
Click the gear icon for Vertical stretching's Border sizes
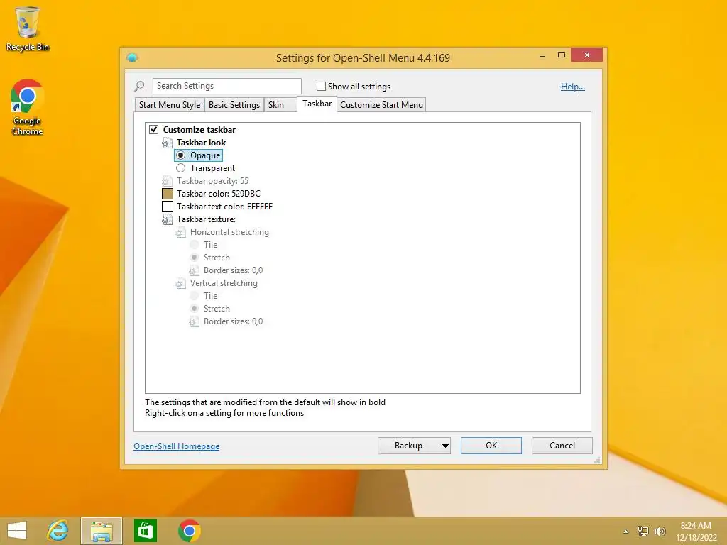coord(194,321)
